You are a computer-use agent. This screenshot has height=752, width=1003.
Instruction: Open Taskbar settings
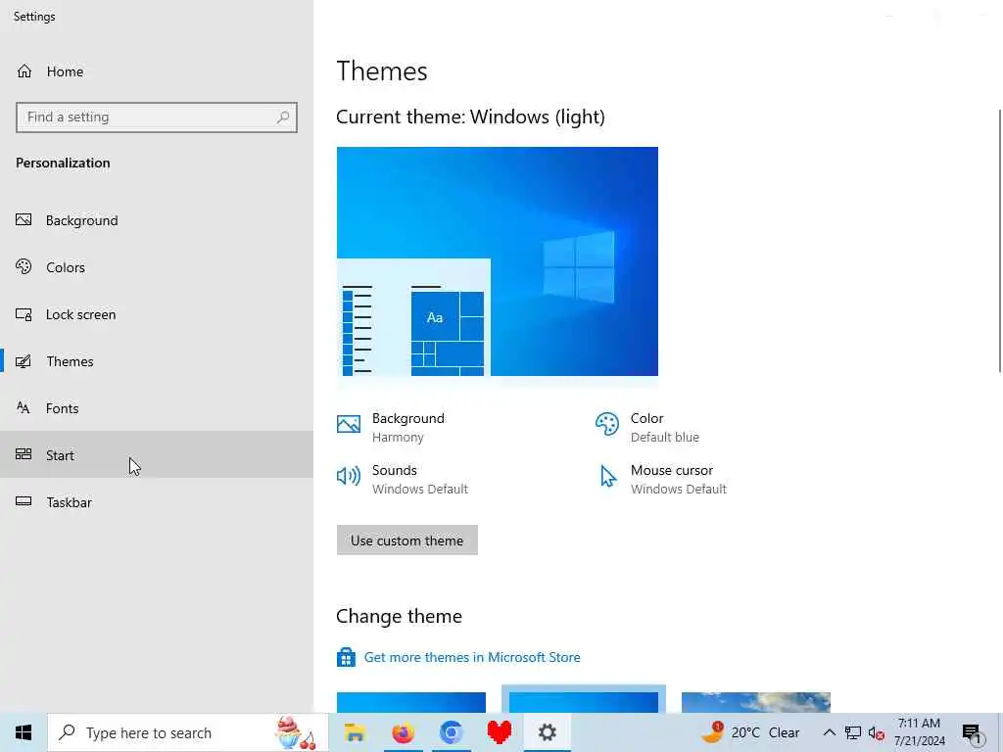tap(157, 502)
